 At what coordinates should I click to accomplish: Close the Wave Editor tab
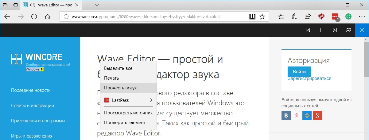point(77,5)
